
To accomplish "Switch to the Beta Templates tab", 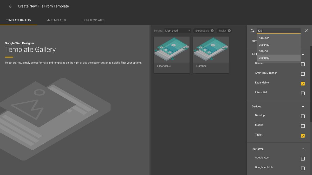I will 93,20.
